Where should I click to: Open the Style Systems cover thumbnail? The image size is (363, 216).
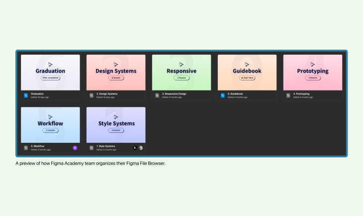point(116,125)
